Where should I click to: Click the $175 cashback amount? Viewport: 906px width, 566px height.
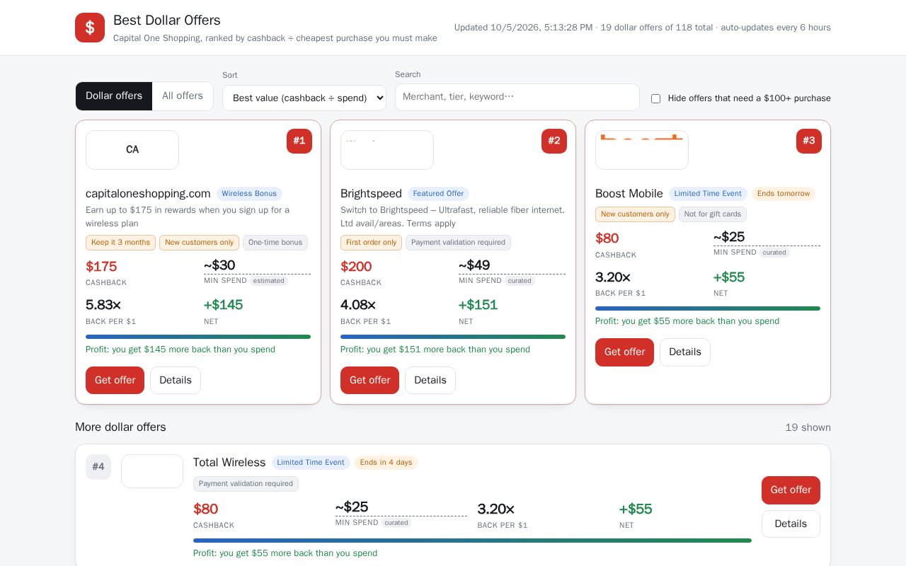(101, 267)
